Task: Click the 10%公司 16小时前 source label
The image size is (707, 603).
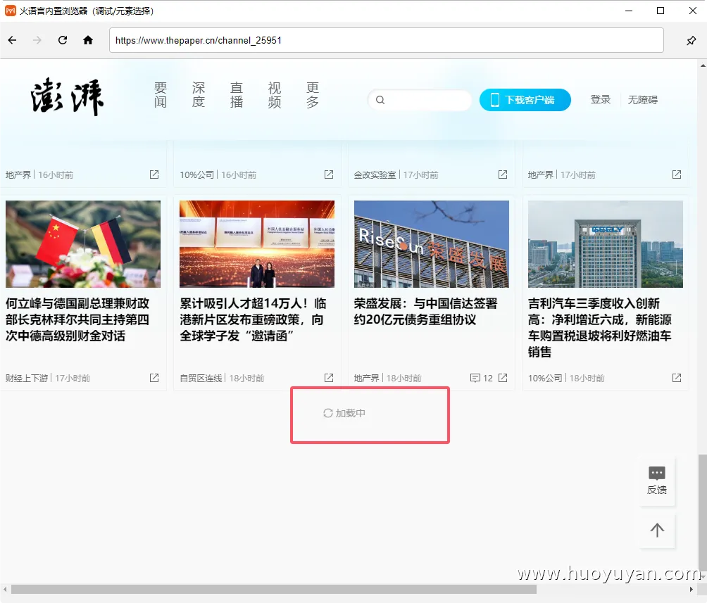Action: point(197,175)
